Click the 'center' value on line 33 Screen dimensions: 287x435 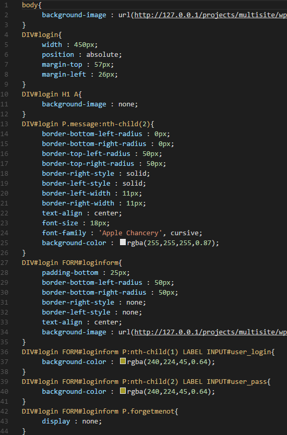[x=106, y=322]
